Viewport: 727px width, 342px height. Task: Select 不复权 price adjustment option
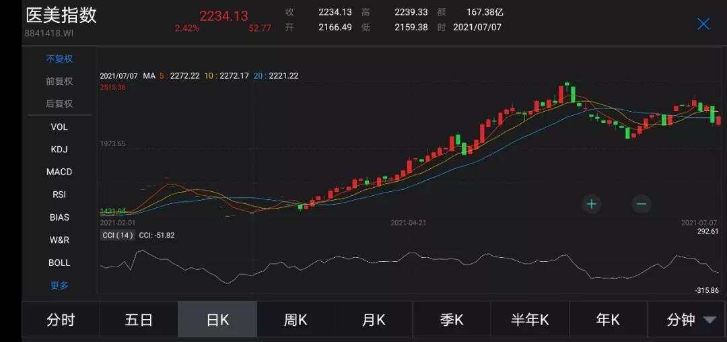59,59
